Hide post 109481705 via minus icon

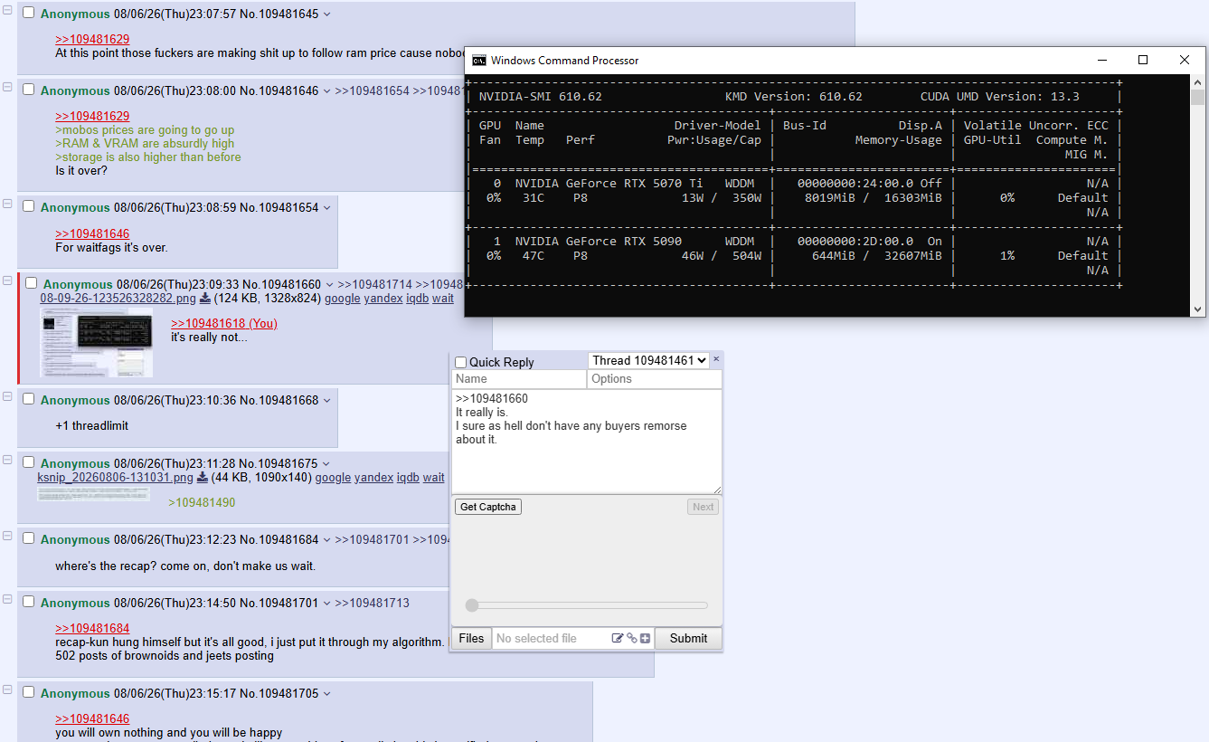(x=7, y=690)
